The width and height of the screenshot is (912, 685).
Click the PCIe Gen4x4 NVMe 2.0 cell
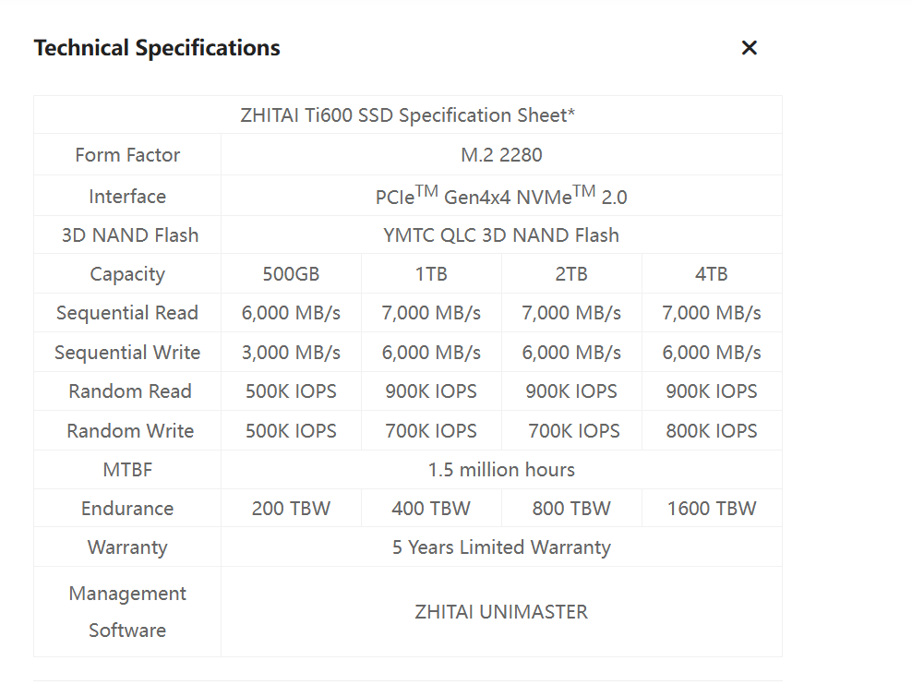click(501, 196)
